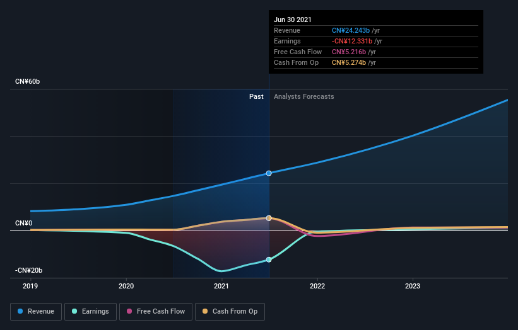Toggle the Earnings legend button
The image size is (518, 330).
coord(90,312)
